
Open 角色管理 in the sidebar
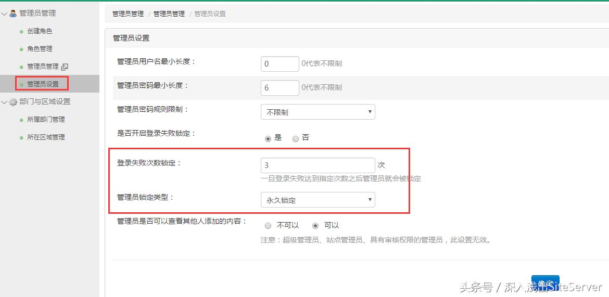pos(40,48)
